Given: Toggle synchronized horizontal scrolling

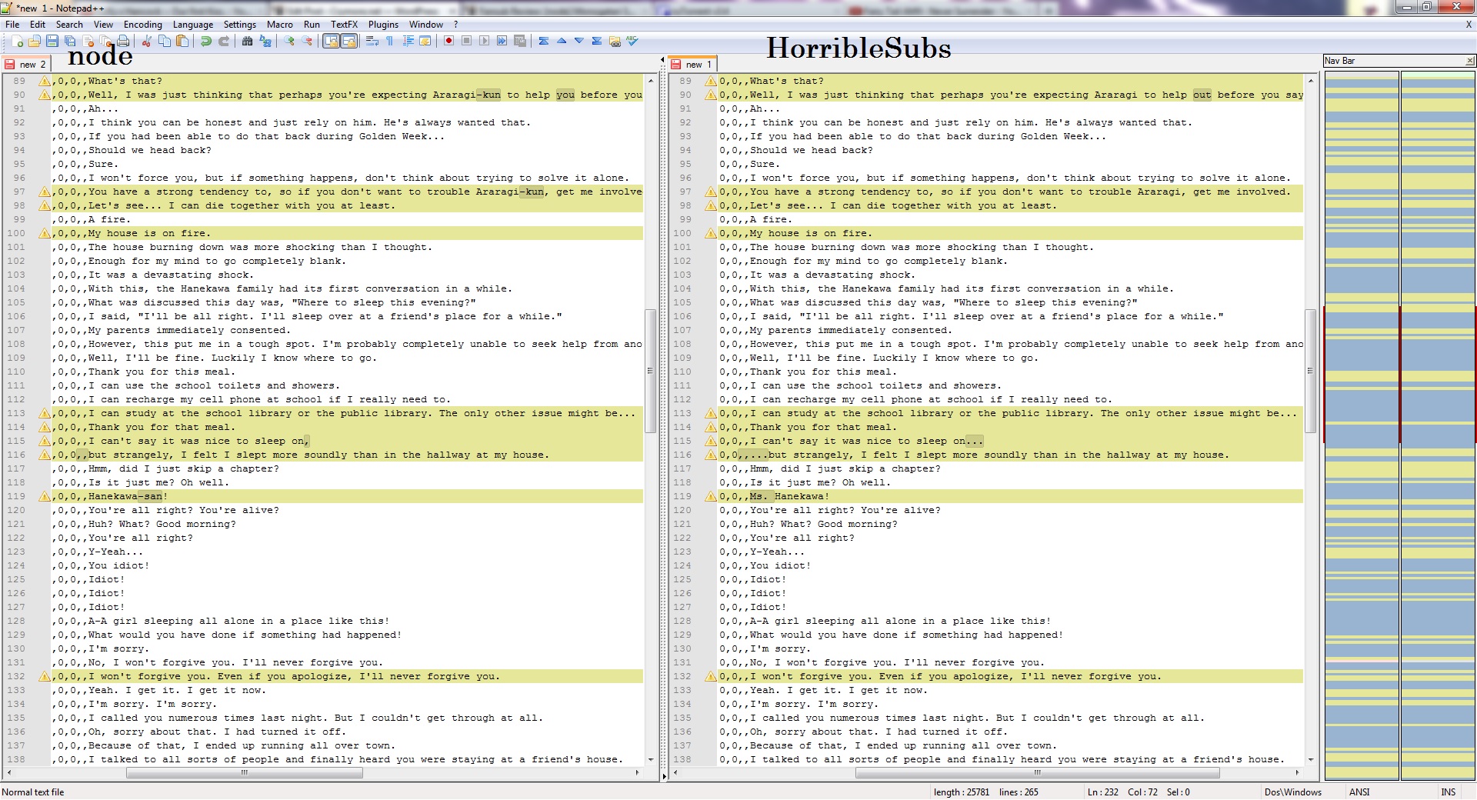Looking at the screenshot, I should click(348, 41).
